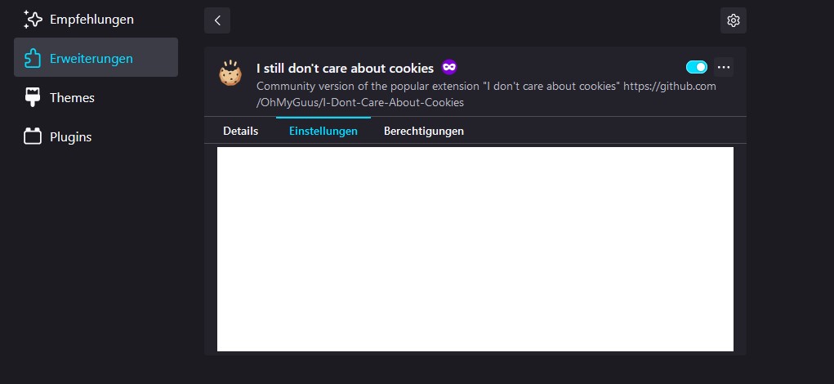This screenshot has width=834, height=384.
Task: Select the Einstellungen tab
Action: pos(323,131)
